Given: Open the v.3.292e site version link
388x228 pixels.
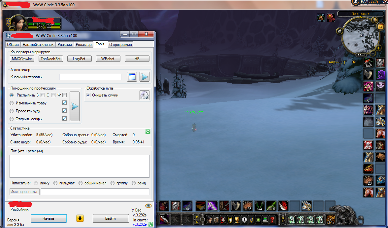Looking at the screenshot, I should (140, 224).
